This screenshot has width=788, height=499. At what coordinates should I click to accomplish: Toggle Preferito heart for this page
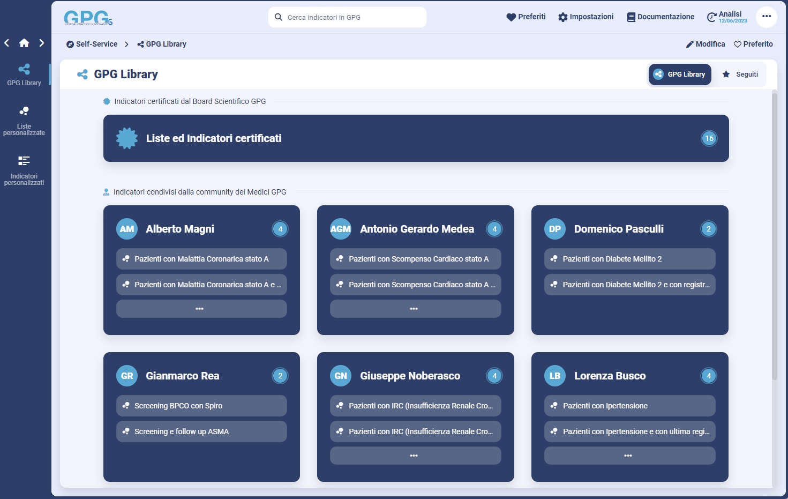tap(753, 44)
